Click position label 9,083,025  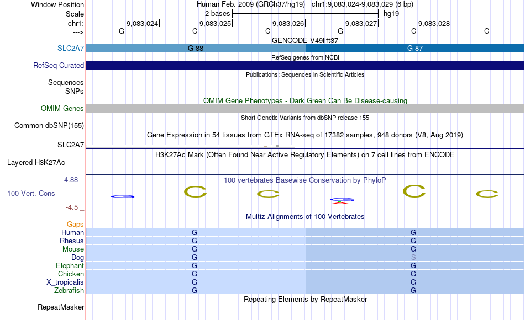coord(216,23)
